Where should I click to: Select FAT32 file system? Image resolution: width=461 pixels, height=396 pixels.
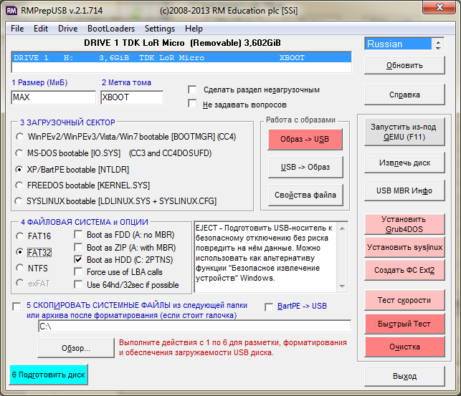click(x=20, y=252)
